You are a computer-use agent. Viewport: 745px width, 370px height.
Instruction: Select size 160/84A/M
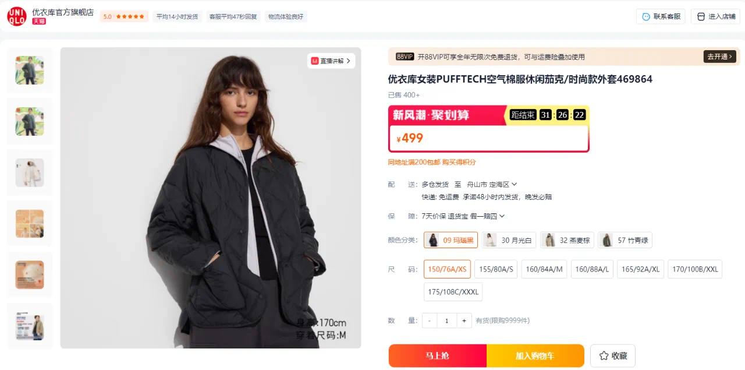pos(544,269)
